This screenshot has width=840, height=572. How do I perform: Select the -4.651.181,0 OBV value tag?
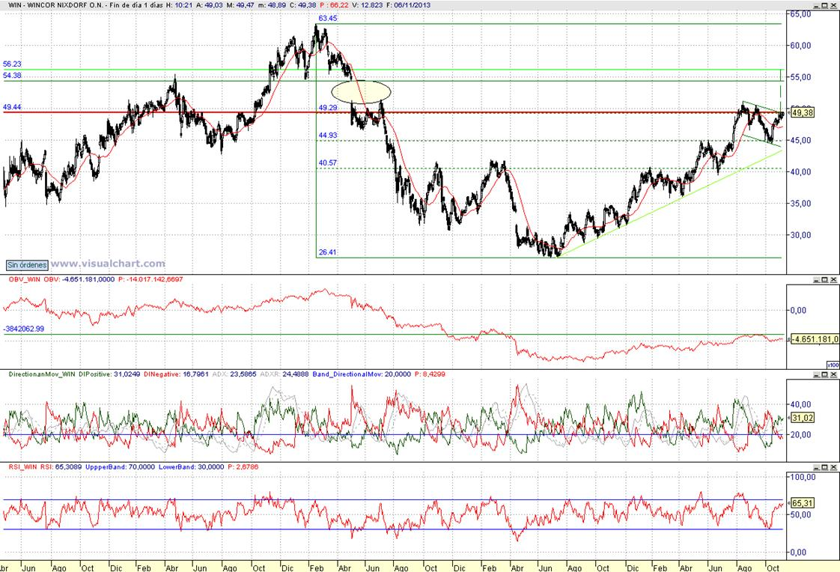[x=815, y=339]
